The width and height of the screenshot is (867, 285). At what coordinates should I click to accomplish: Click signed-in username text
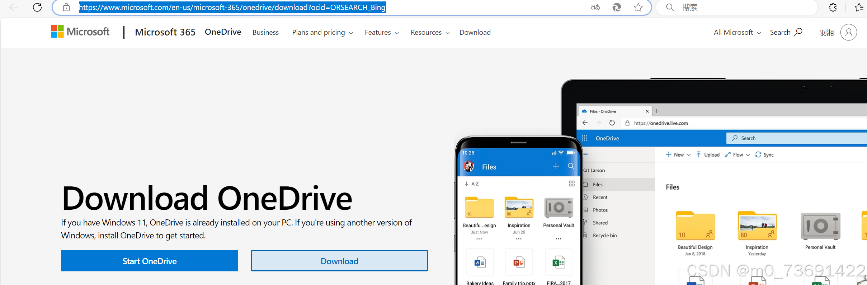(x=826, y=33)
